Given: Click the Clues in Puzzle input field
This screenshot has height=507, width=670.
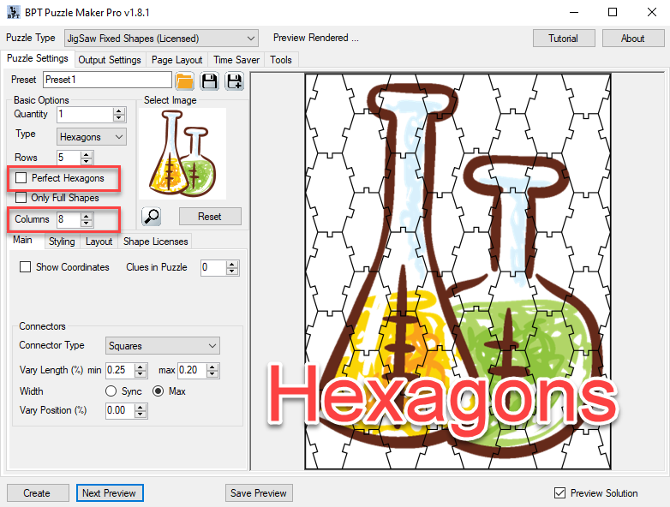Looking at the screenshot, I should (x=214, y=268).
